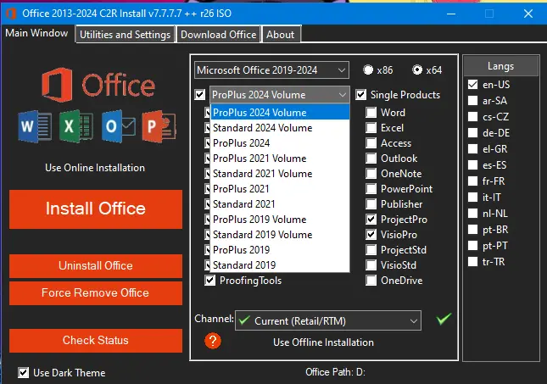Check the ProjectStd checkbox
The height and width of the screenshot is (384, 547).
[x=371, y=250]
